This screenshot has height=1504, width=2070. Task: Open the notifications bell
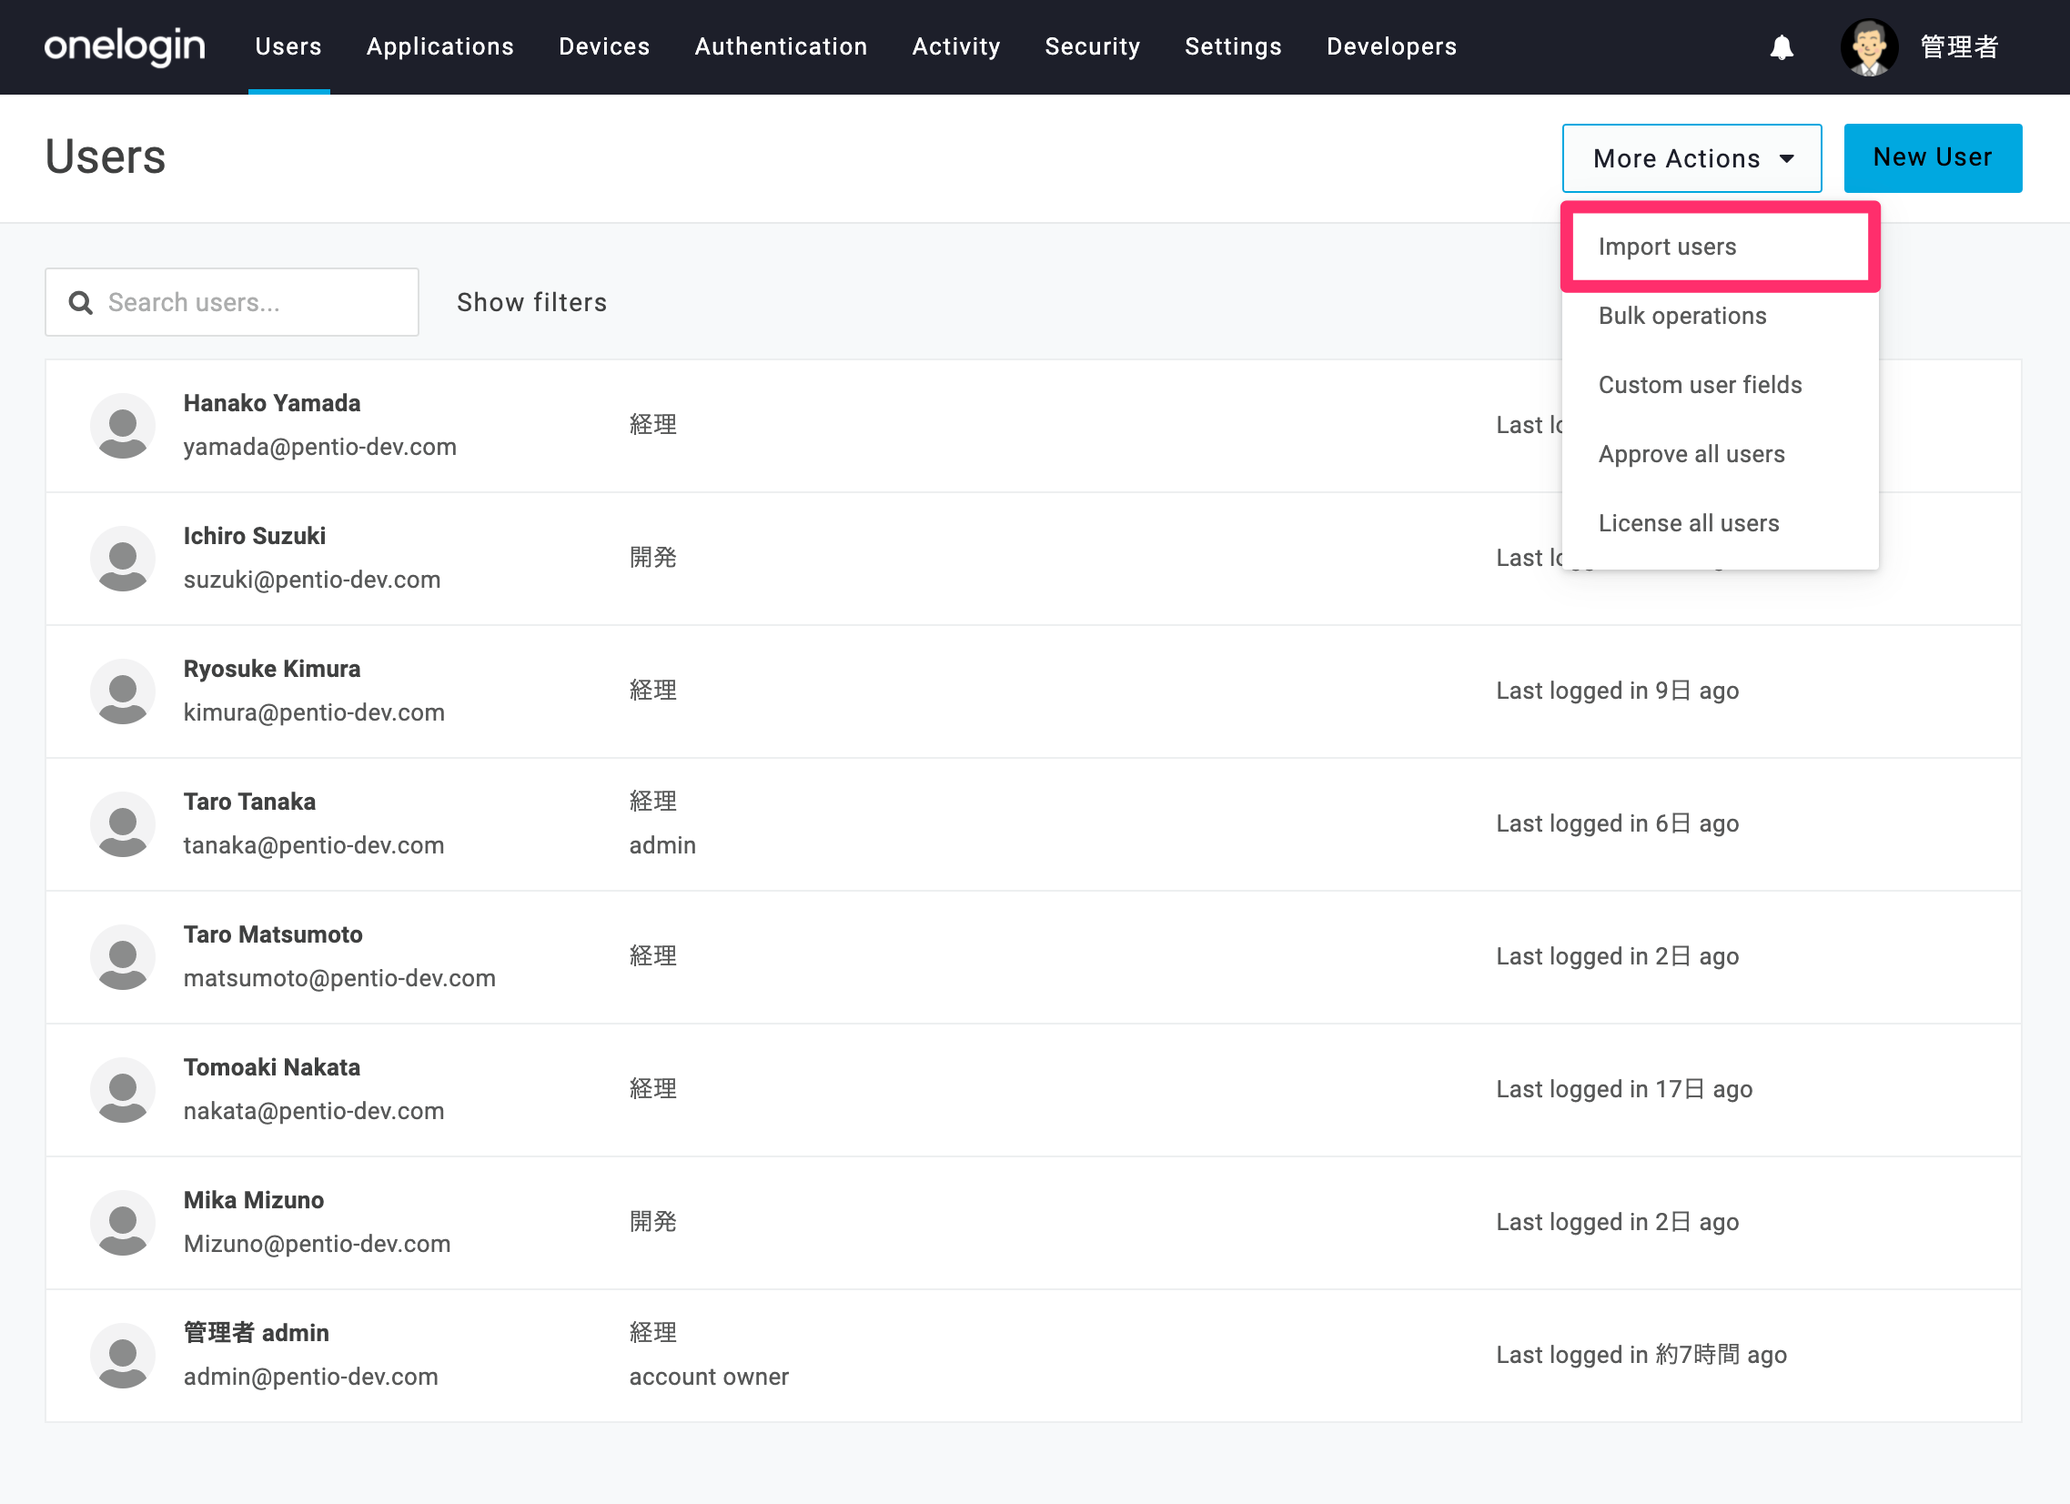click(x=1781, y=47)
